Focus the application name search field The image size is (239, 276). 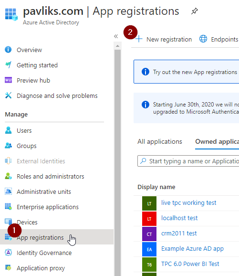(188, 161)
